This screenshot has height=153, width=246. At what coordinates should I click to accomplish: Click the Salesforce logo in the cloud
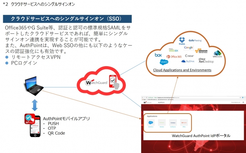click(164, 62)
